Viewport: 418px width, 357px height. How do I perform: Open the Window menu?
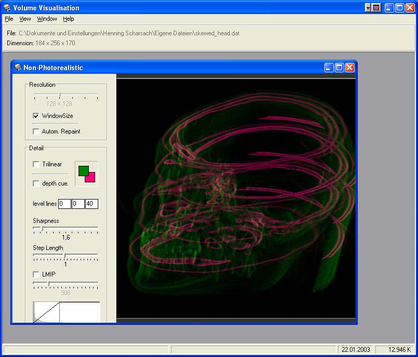point(47,19)
